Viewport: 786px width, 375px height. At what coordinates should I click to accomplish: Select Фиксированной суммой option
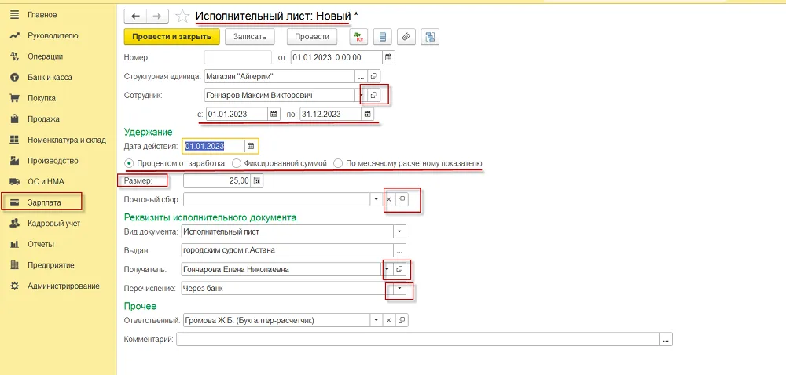[x=280, y=163]
